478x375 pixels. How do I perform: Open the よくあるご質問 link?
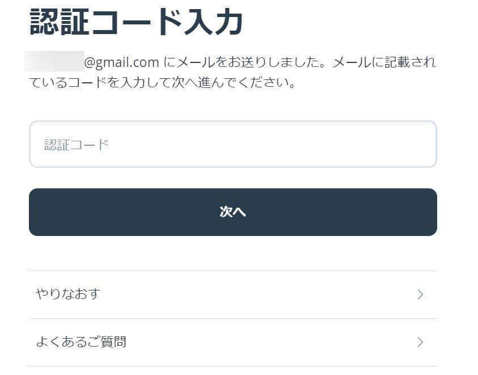[232, 342]
